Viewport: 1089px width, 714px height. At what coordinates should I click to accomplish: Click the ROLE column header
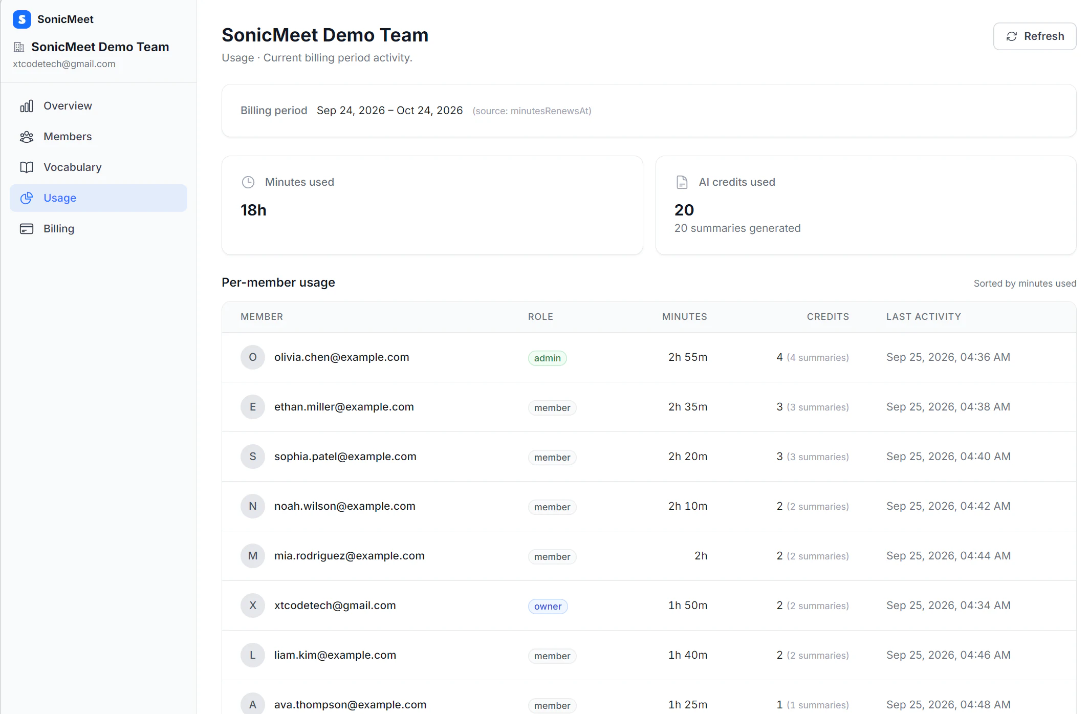541,317
